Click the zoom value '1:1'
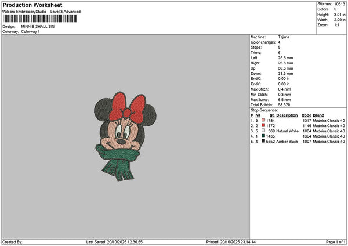 [336, 25]
